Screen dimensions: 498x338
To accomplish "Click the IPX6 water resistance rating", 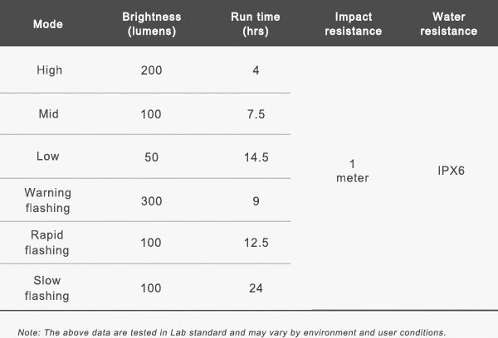I will 451,171.
